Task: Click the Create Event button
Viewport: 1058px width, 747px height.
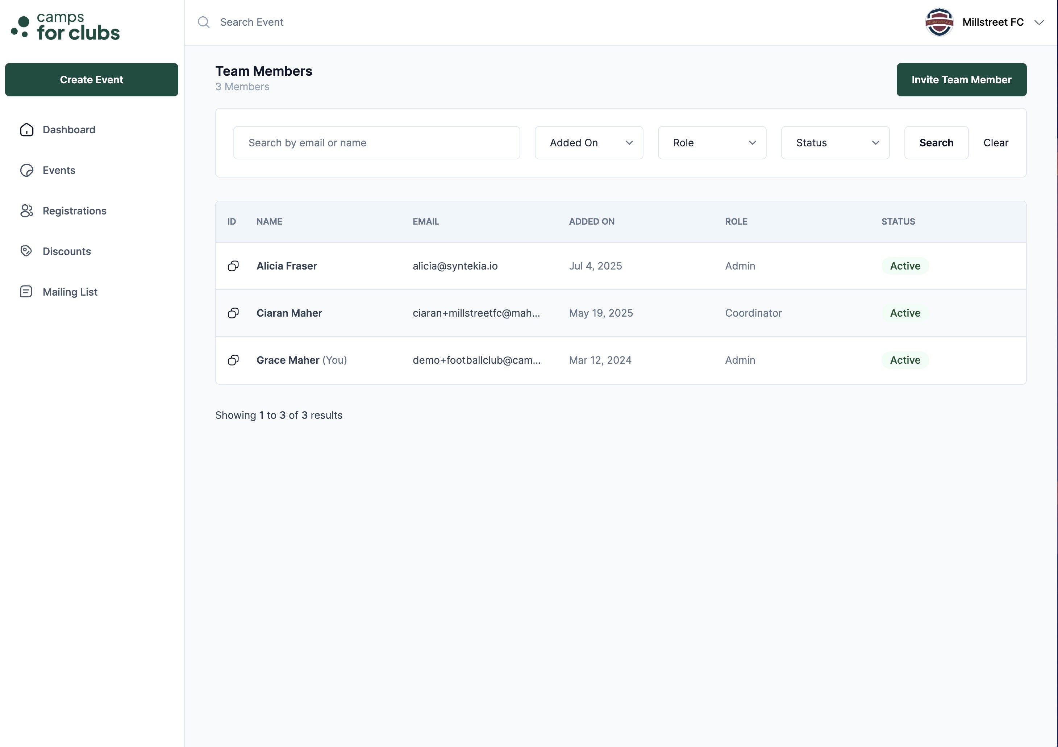Action: (91, 80)
